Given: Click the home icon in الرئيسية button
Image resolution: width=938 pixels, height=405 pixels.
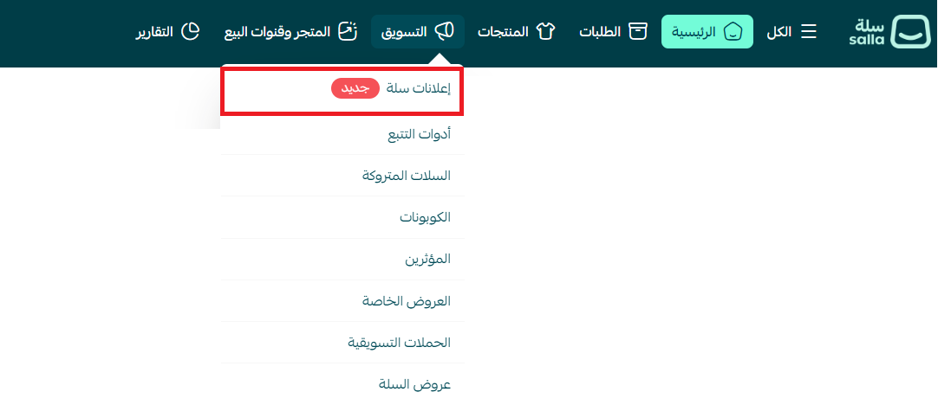Looking at the screenshot, I should tap(733, 32).
